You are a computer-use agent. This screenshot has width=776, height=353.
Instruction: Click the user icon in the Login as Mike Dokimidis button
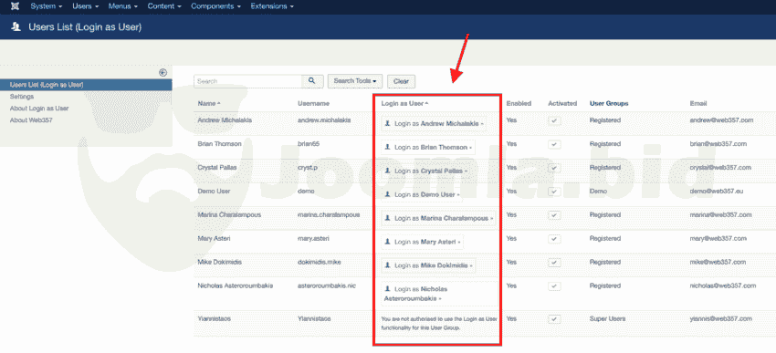[x=388, y=265]
